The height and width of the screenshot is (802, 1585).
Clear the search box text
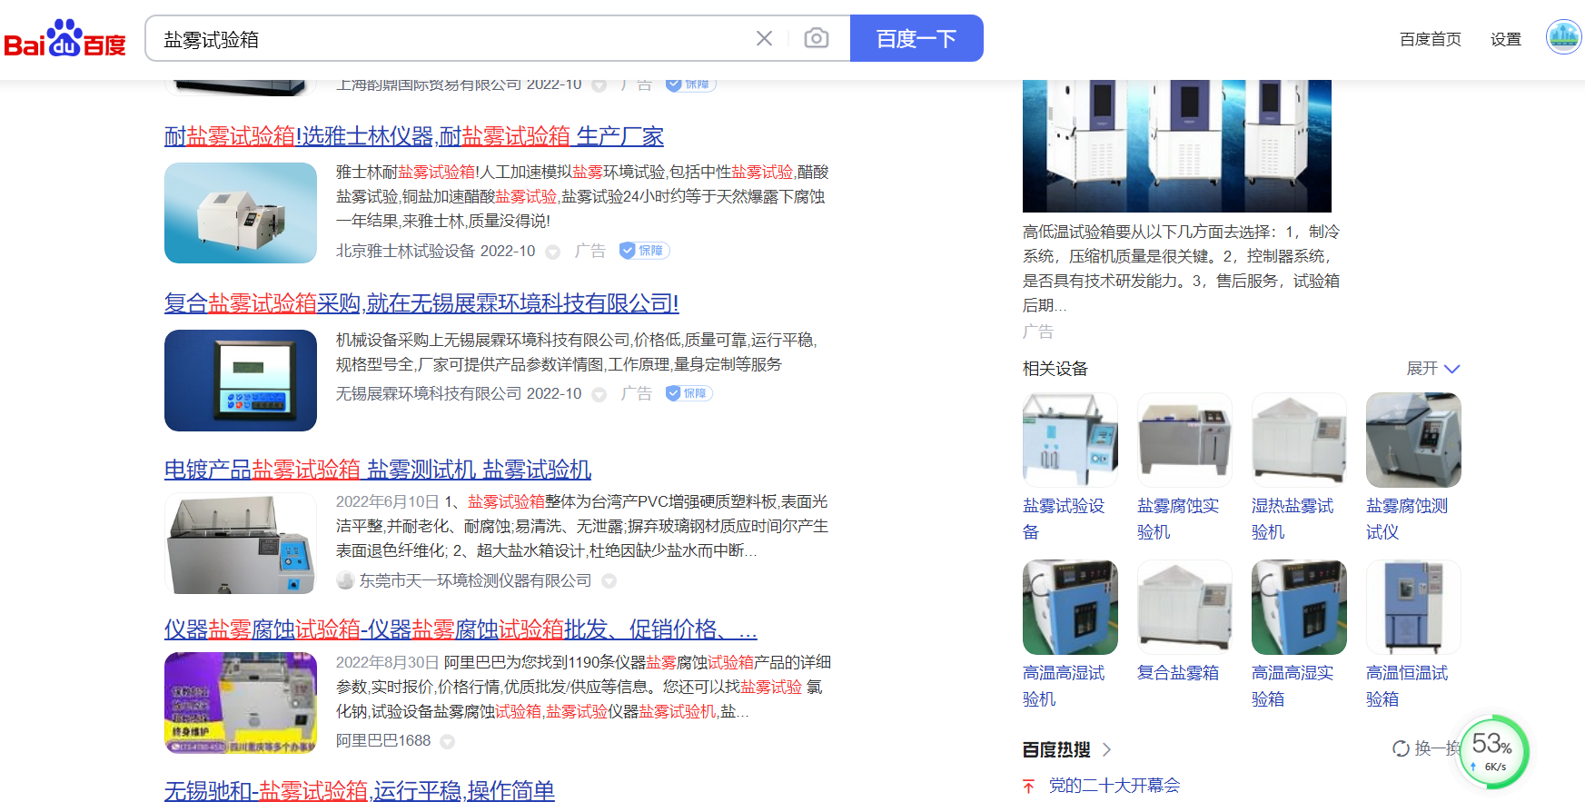pyautogui.click(x=764, y=38)
